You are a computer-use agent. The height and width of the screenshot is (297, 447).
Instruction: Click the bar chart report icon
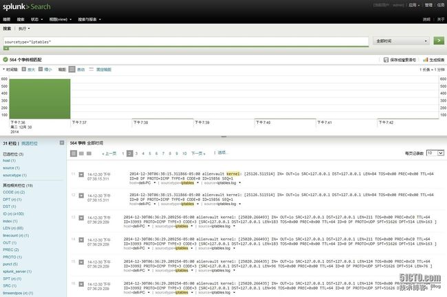coord(426,60)
